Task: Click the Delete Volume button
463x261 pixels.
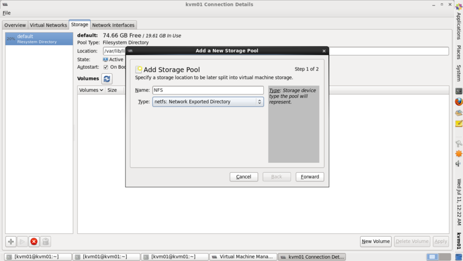Action: pyautogui.click(x=412, y=241)
